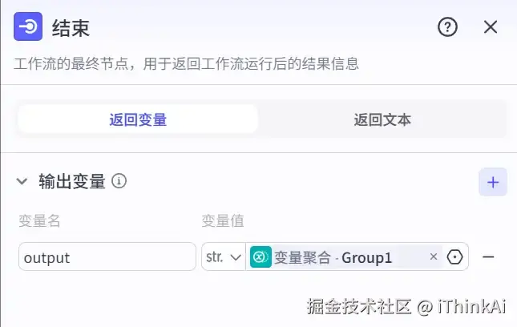Click the 结束 node title
This screenshot has height=327, width=517.
[x=71, y=28]
